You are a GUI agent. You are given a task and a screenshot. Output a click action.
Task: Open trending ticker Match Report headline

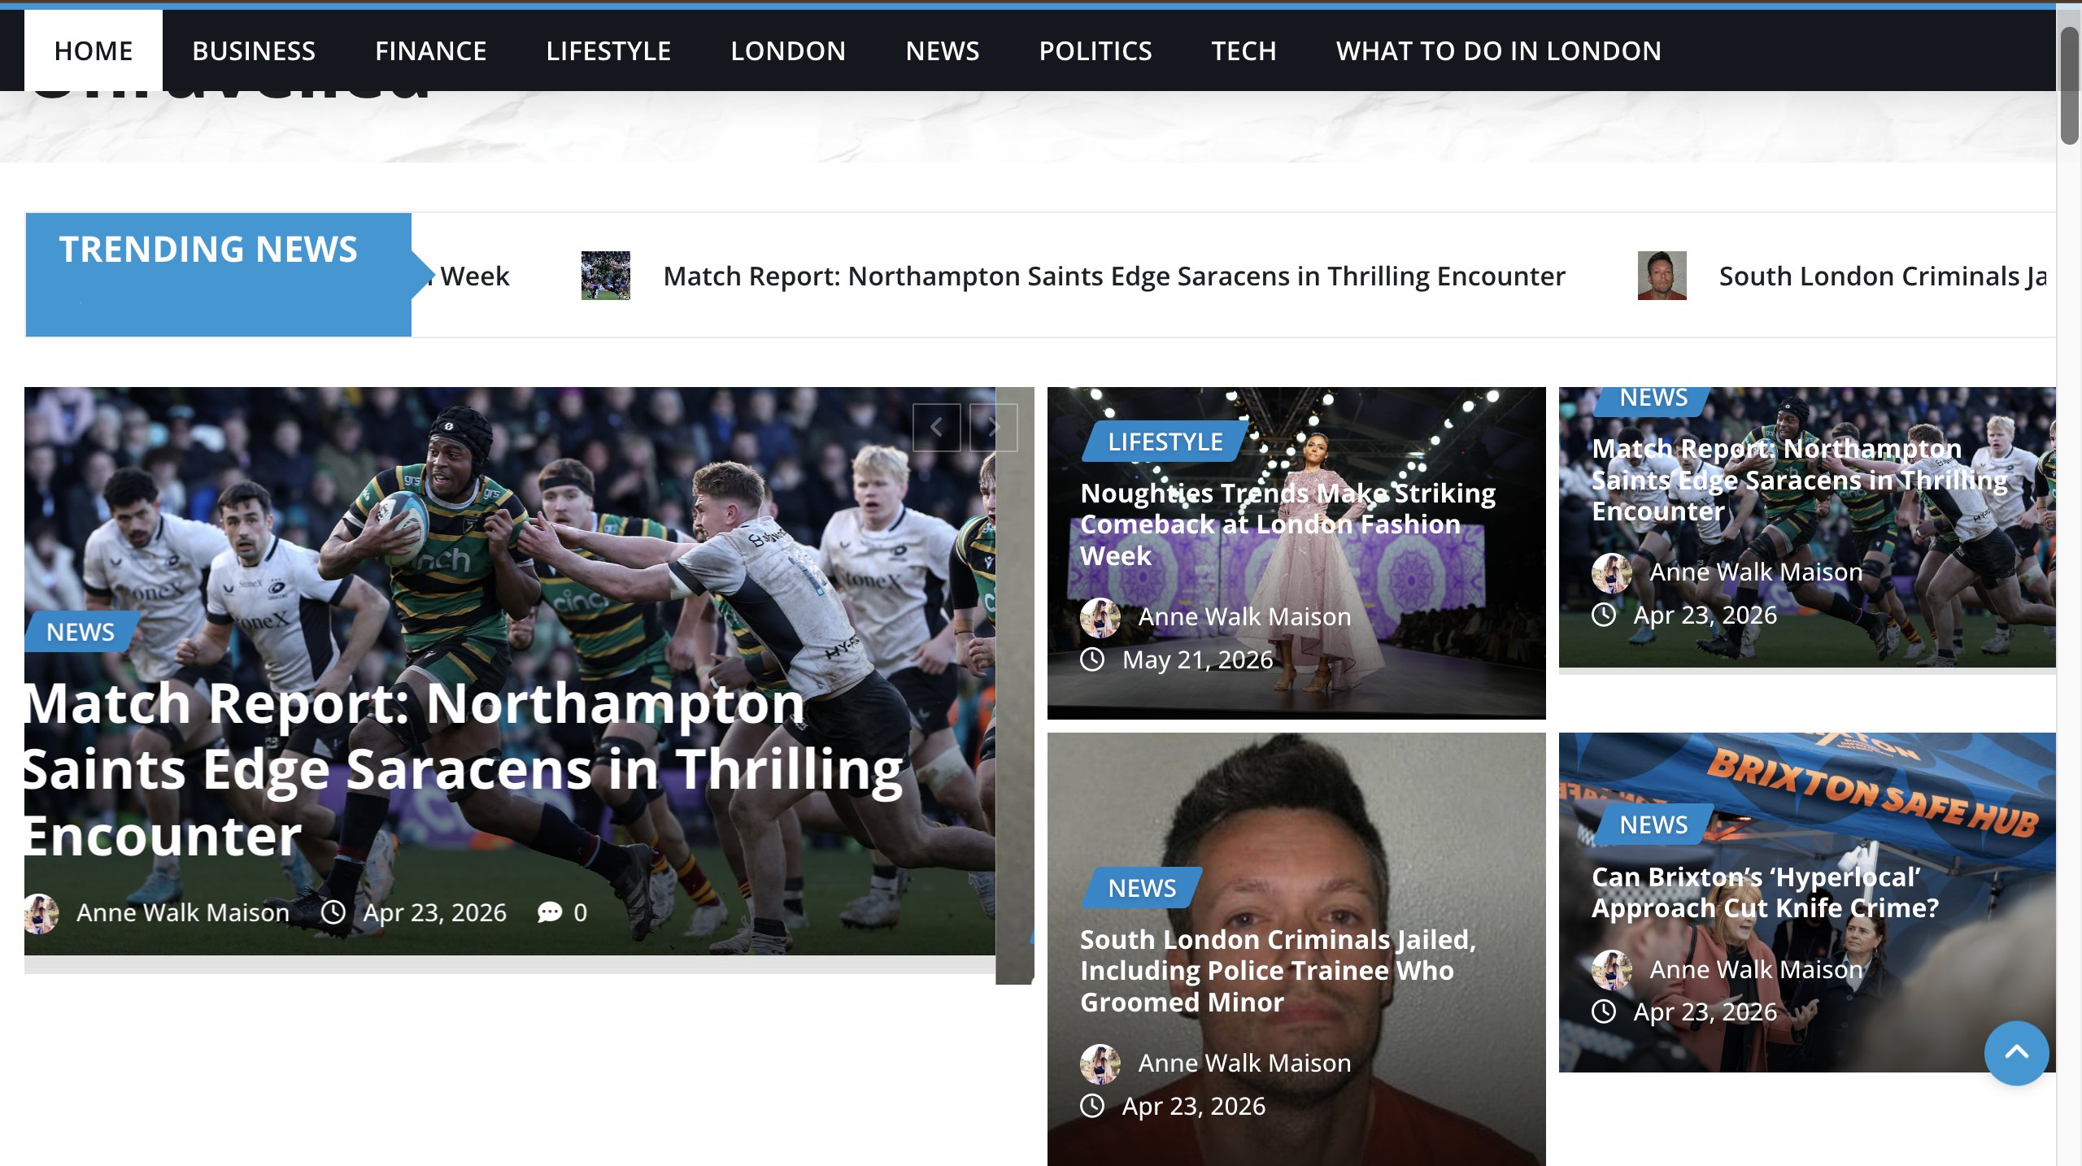point(1114,276)
